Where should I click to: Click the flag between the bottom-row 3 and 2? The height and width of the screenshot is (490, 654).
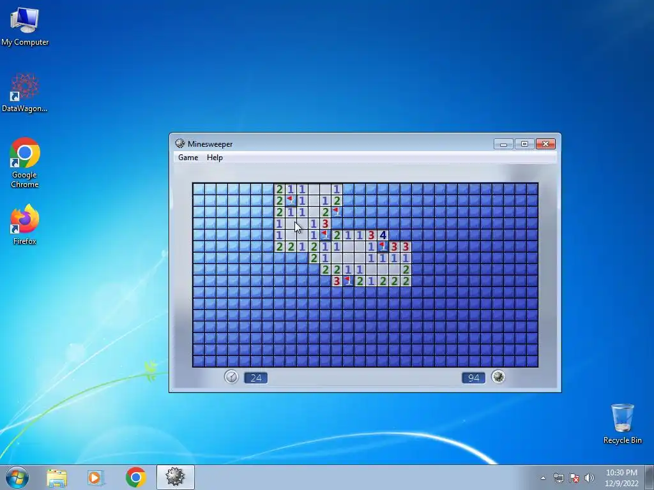348,281
